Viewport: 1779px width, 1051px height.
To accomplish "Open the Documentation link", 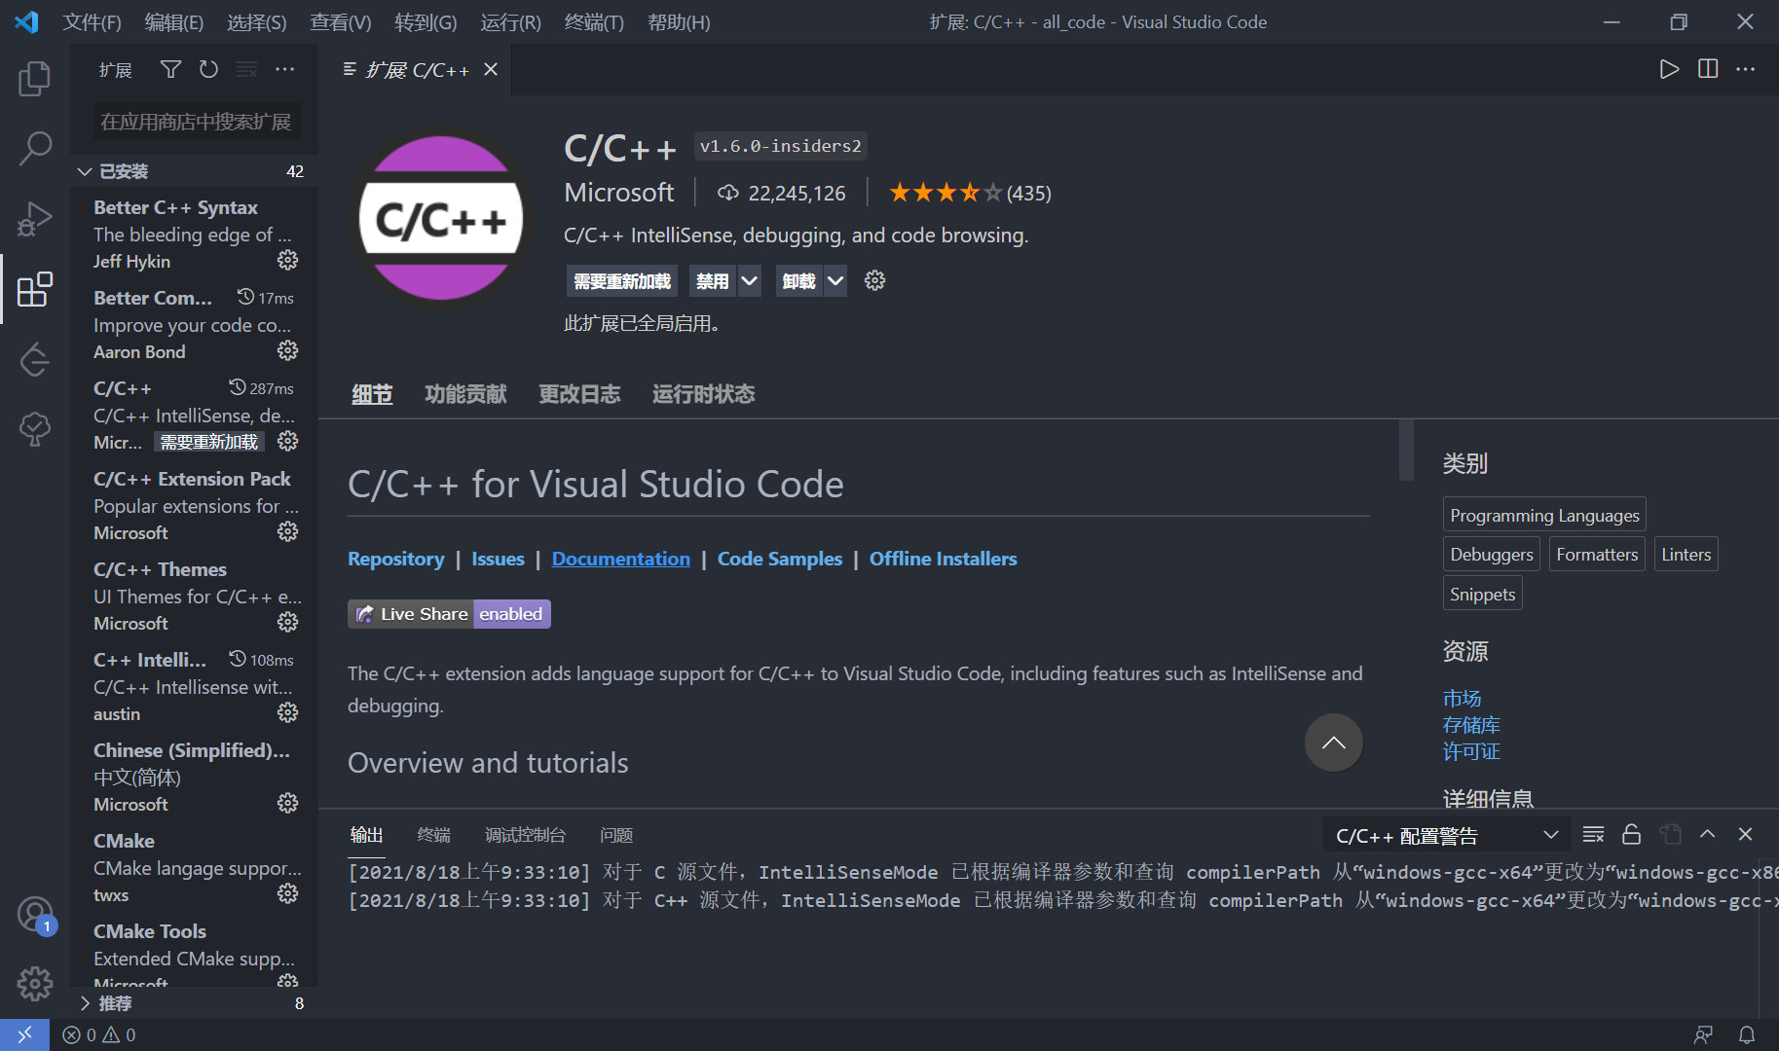I will (620, 558).
